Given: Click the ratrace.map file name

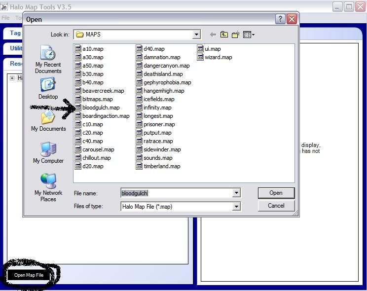Looking at the screenshot, I should 158,141.
